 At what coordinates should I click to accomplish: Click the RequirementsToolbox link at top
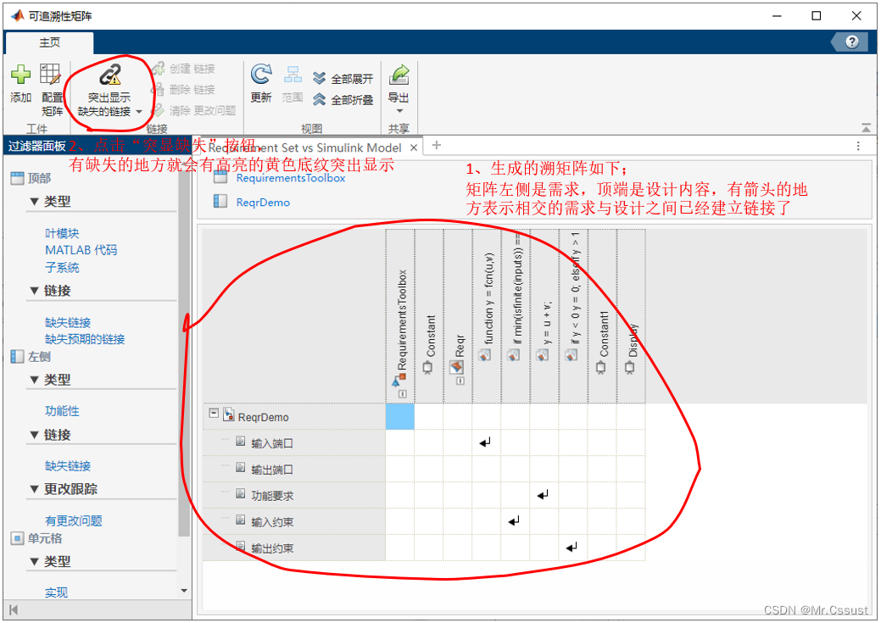coord(290,178)
